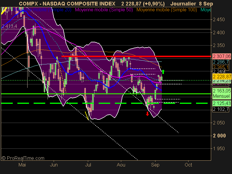Image resolution: width=232 pixels, height=174 pixels.
Task: Click the red down arrow marker below the August lows
Action: click(x=147, y=114)
